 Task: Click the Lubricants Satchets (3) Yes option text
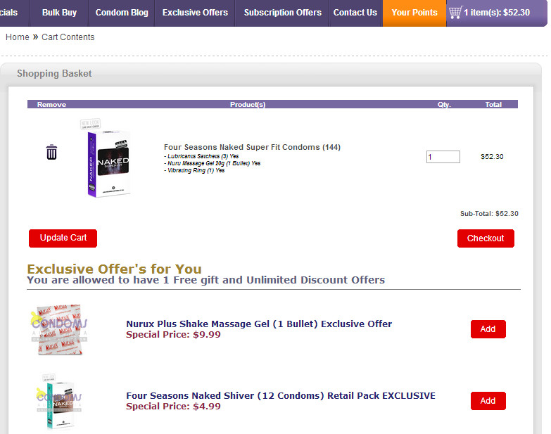coord(201,156)
